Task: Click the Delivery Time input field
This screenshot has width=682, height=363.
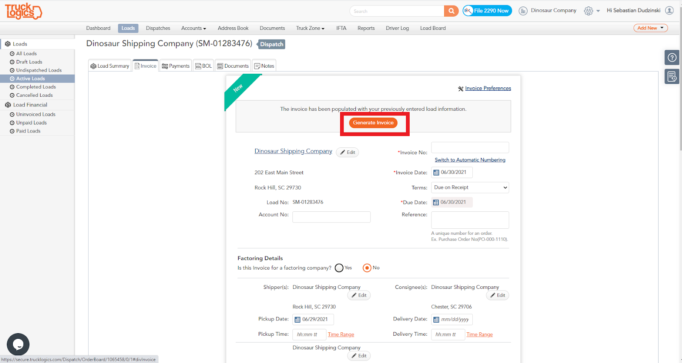Action: pyautogui.click(x=448, y=334)
